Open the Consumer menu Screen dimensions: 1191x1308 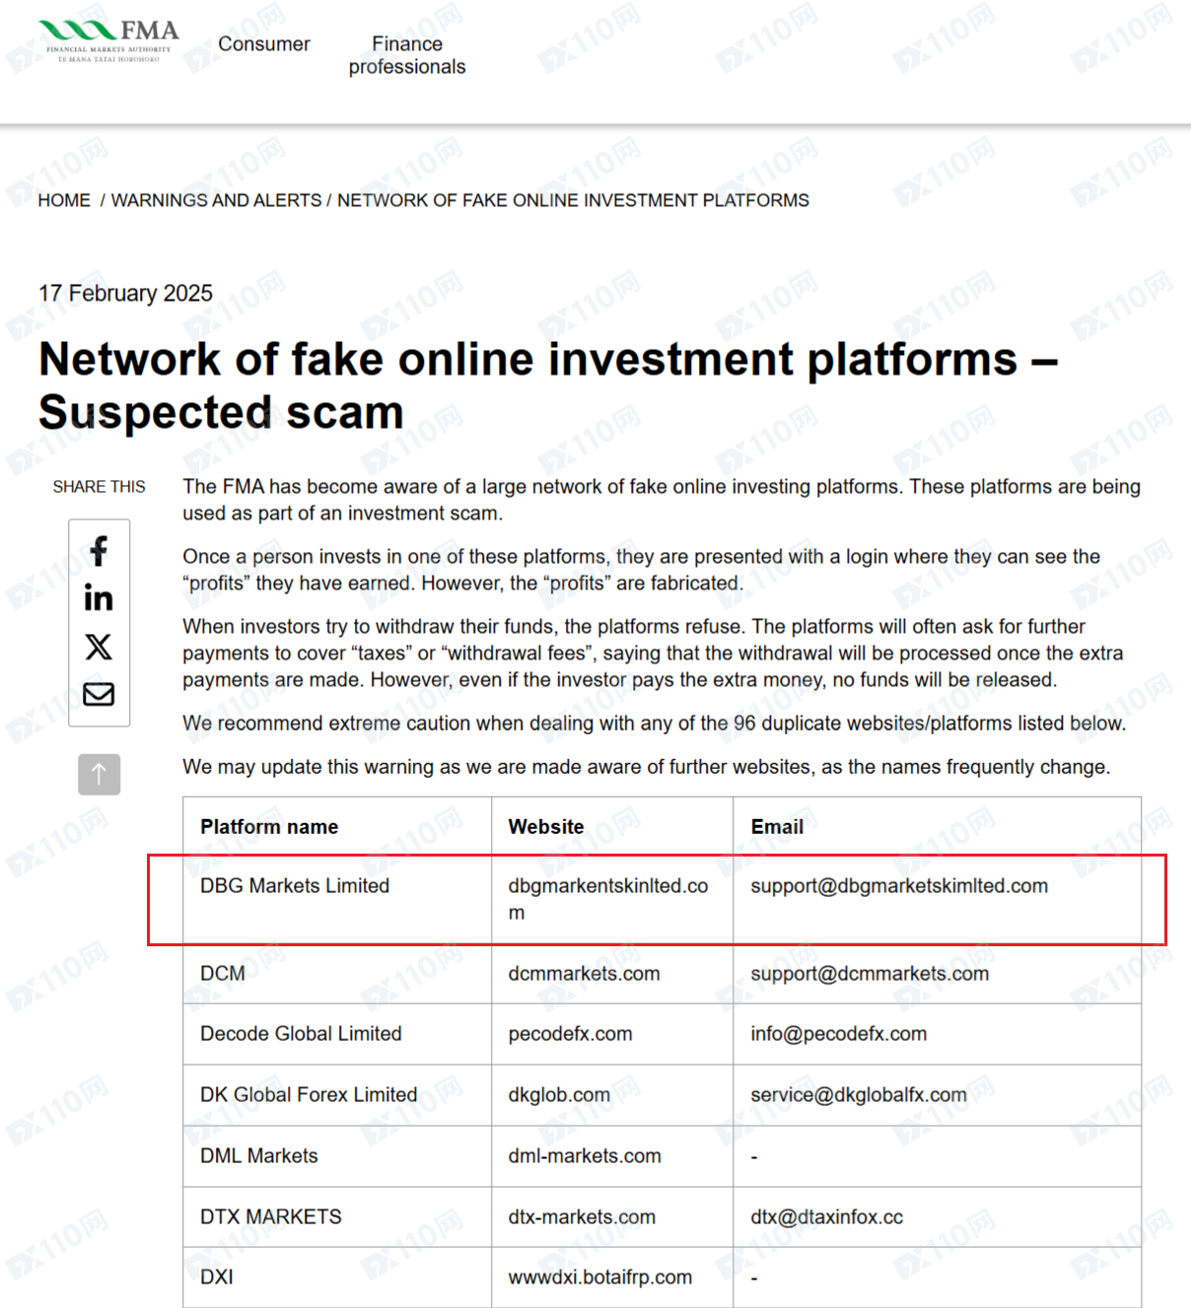264,44
